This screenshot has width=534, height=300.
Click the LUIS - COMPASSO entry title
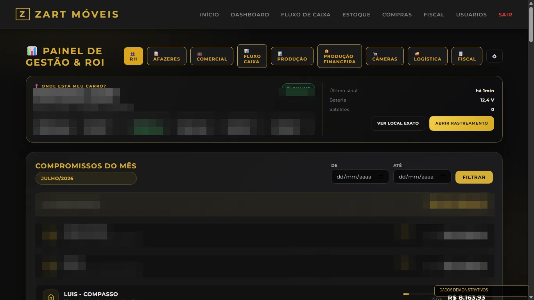tap(91, 294)
